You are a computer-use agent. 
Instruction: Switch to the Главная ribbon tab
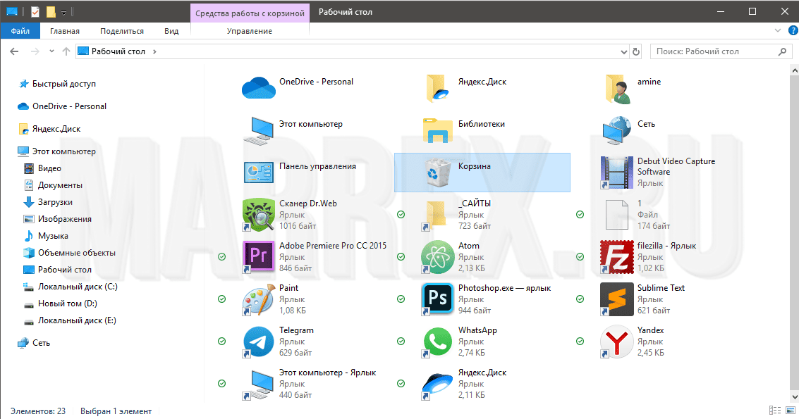tap(65, 31)
